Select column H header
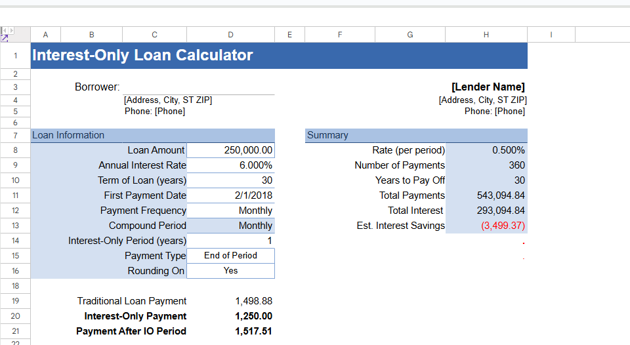The width and height of the screenshot is (630, 345). point(486,35)
